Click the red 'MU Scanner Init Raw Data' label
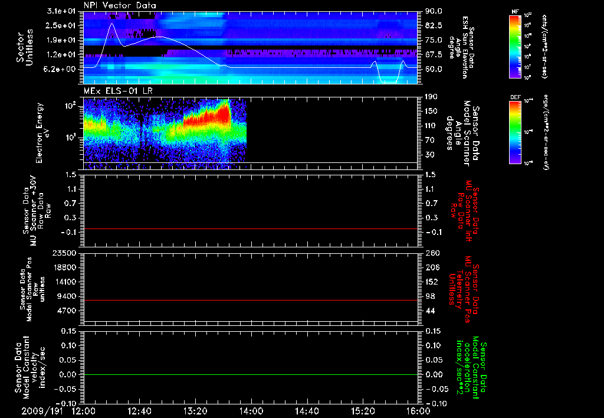604x418 pixels. click(x=464, y=211)
